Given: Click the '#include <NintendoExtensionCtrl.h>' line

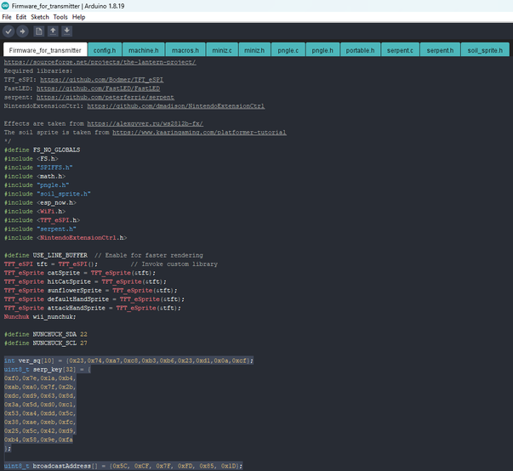Looking at the screenshot, I should point(66,238).
